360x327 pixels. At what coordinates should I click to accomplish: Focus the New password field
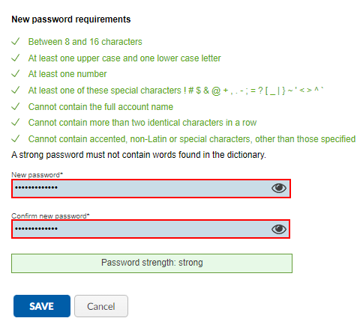151,189
